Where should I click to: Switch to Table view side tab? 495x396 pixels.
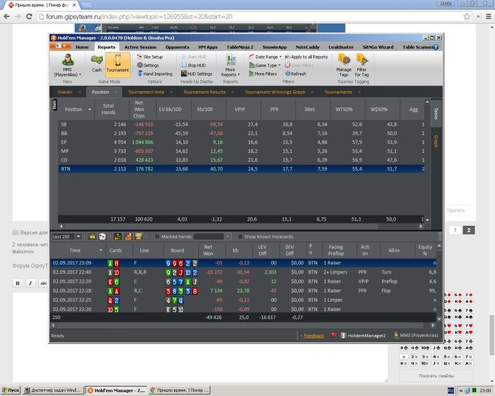436,113
